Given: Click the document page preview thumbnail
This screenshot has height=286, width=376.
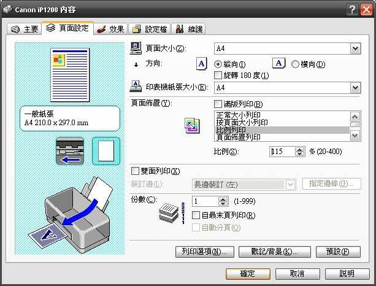Looking at the screenshot, I should pyautogui.click(x=70, y=75).
